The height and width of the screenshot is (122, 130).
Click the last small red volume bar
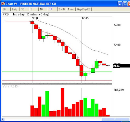108,116
